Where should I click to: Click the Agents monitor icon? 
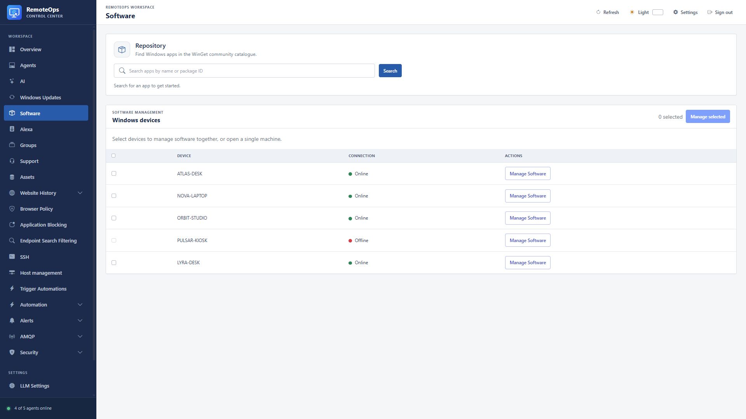click(x=12, y=65)
